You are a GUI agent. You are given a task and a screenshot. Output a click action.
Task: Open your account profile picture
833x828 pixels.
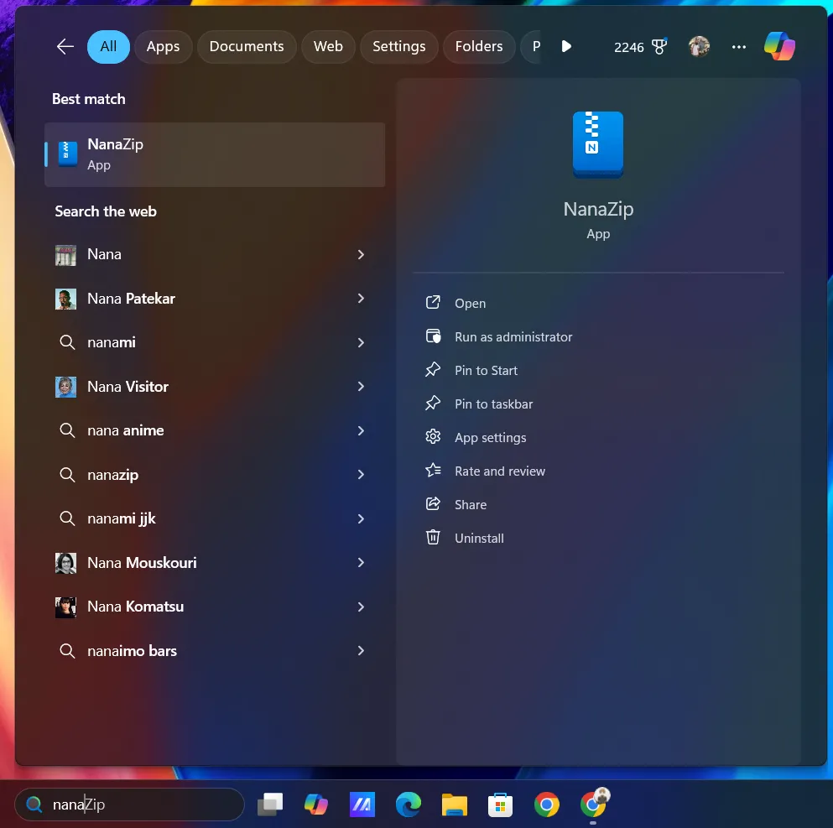coord(698,46)
